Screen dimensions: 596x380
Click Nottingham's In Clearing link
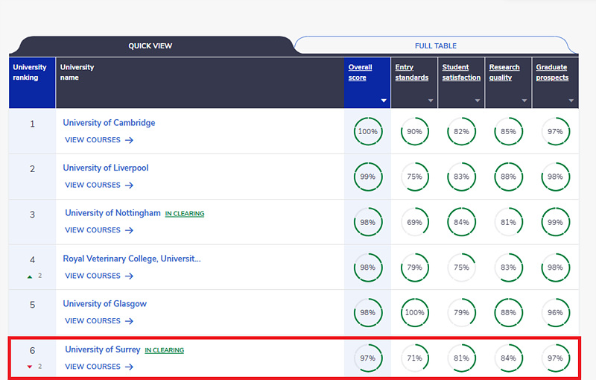185,214
